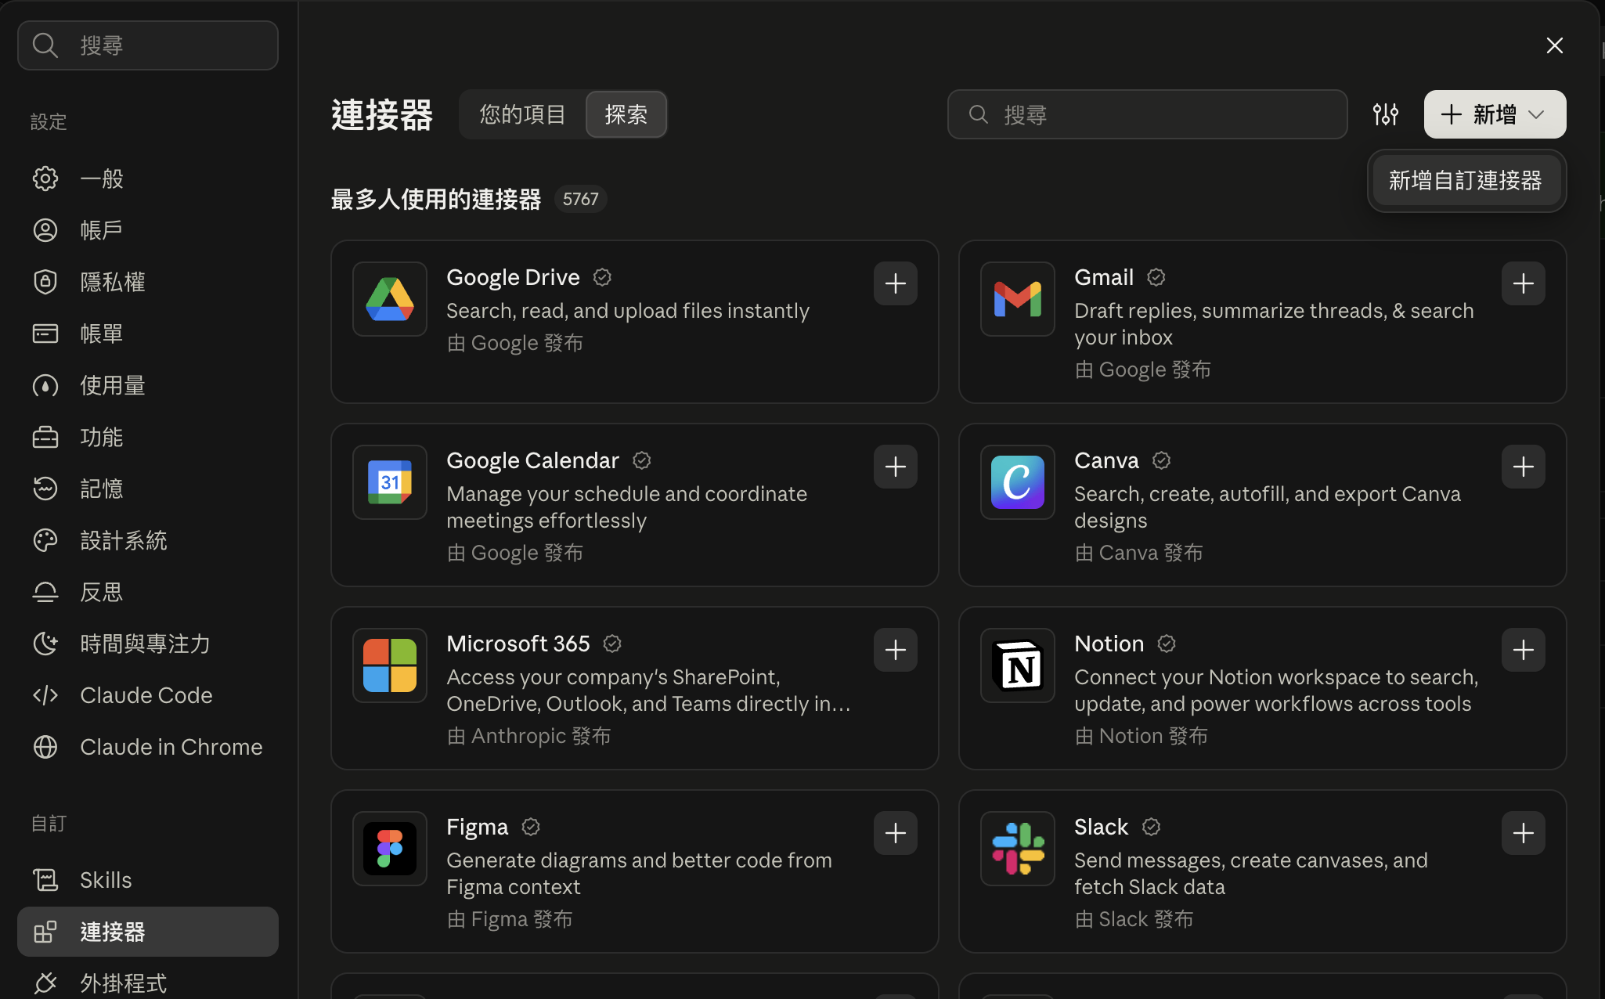This screenshot has width=1605, height=999.
Task: Open the connector filter options icon
Action: 1385,114
